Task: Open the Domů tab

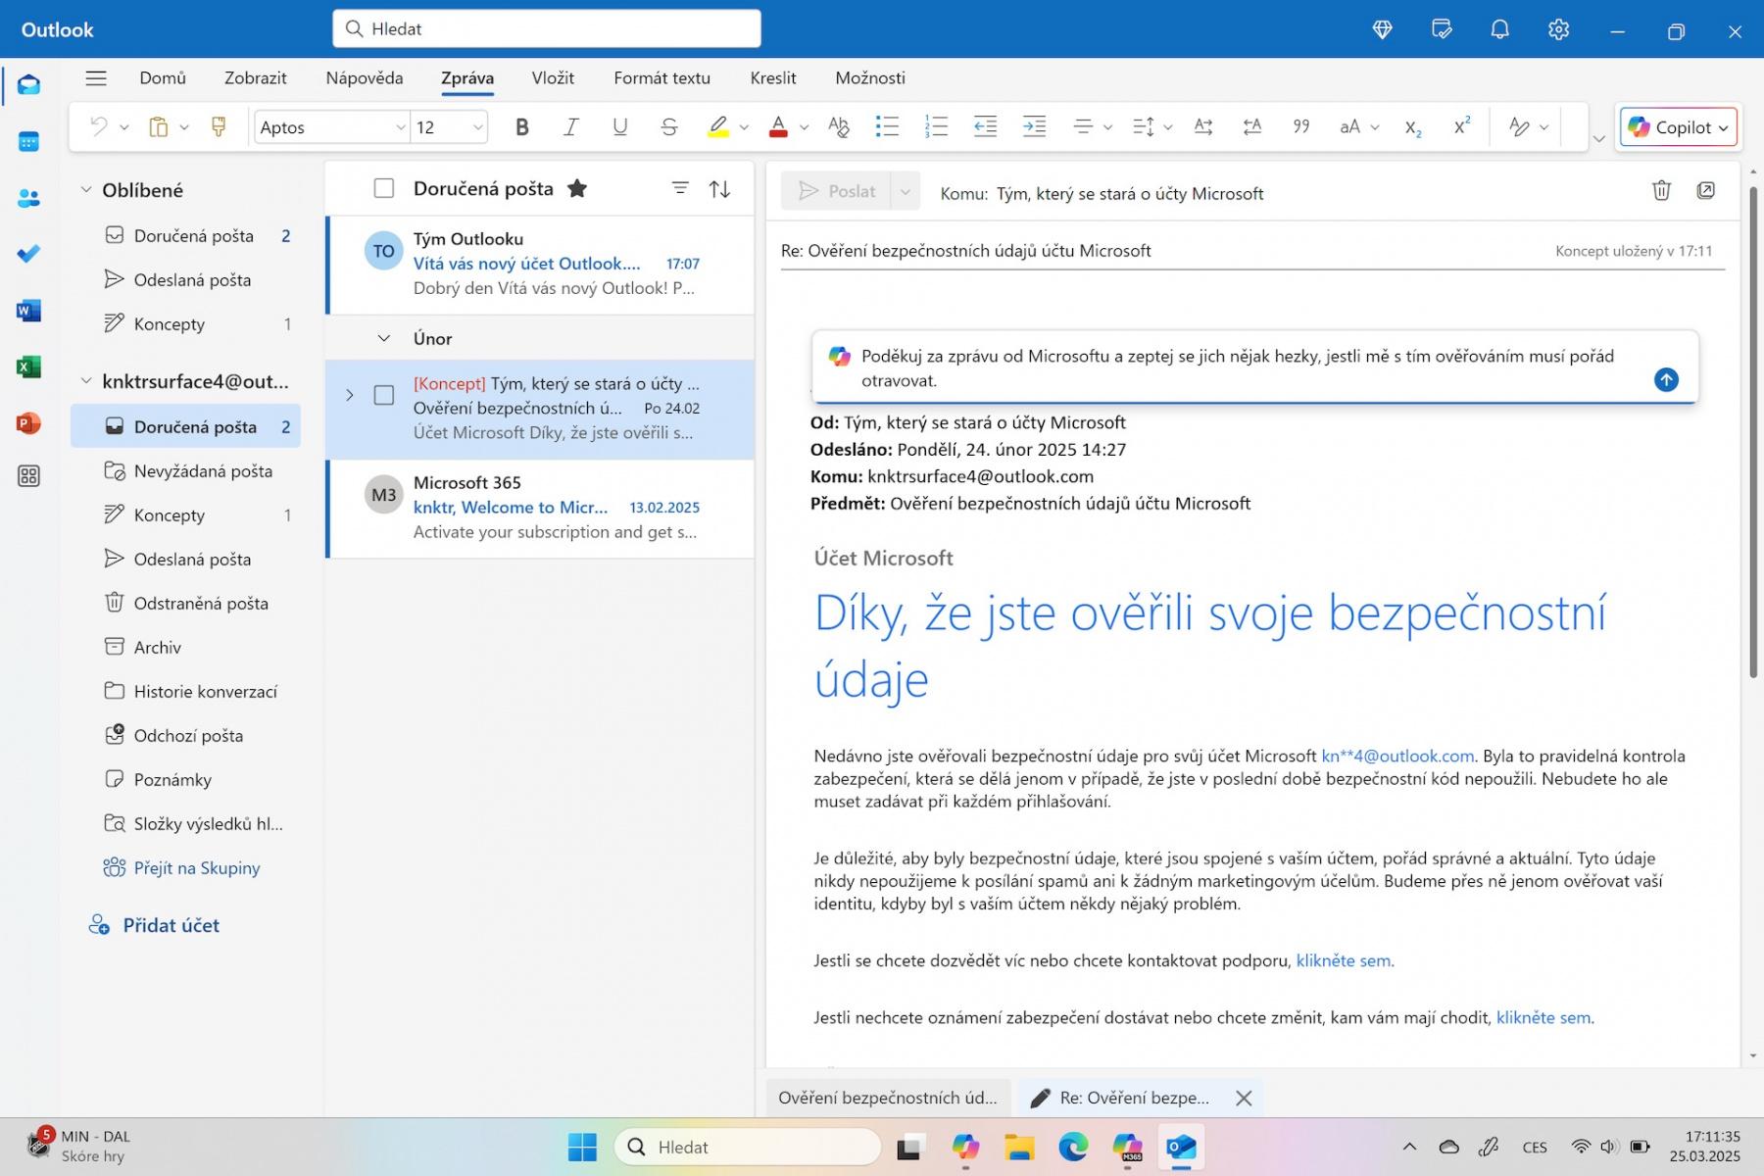Action: [x=163, y=78]
